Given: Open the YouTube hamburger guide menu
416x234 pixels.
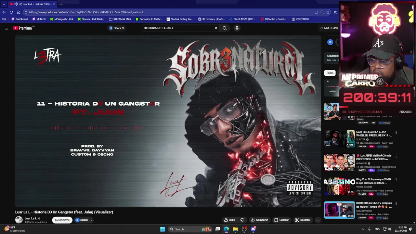Looking at the screenshot, I should 6,28.
